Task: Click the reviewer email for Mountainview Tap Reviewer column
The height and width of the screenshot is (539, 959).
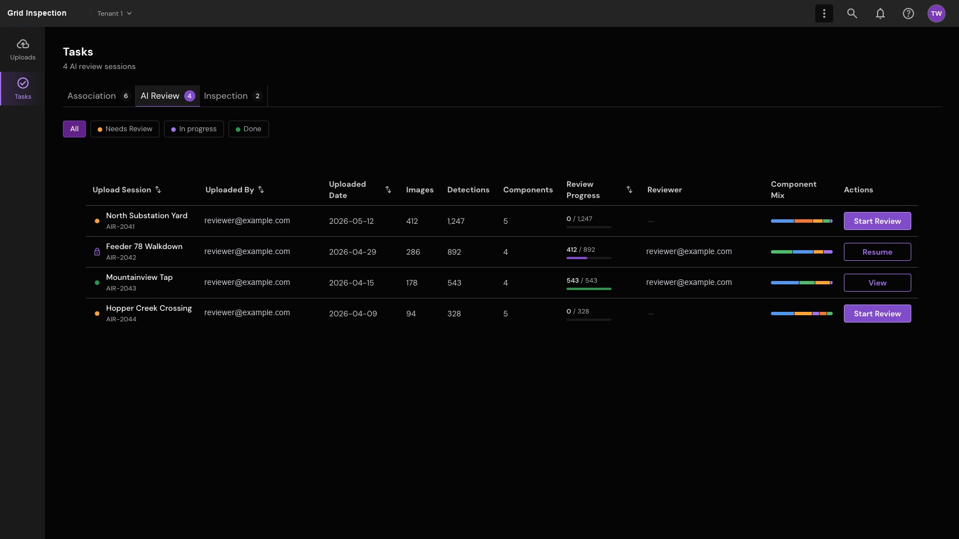Action: [x=689, y=282]
